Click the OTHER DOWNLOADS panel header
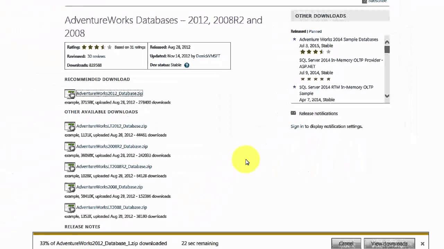The image size is (444, 249). click(x=340, y=16)
